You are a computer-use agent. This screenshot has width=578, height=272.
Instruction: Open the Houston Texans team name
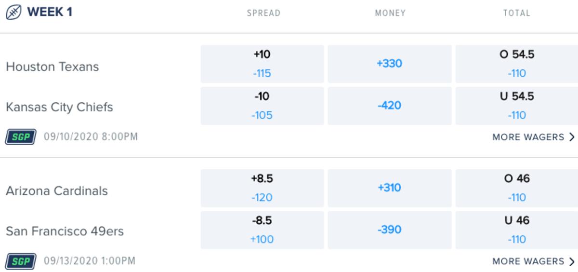click(52, 67)
